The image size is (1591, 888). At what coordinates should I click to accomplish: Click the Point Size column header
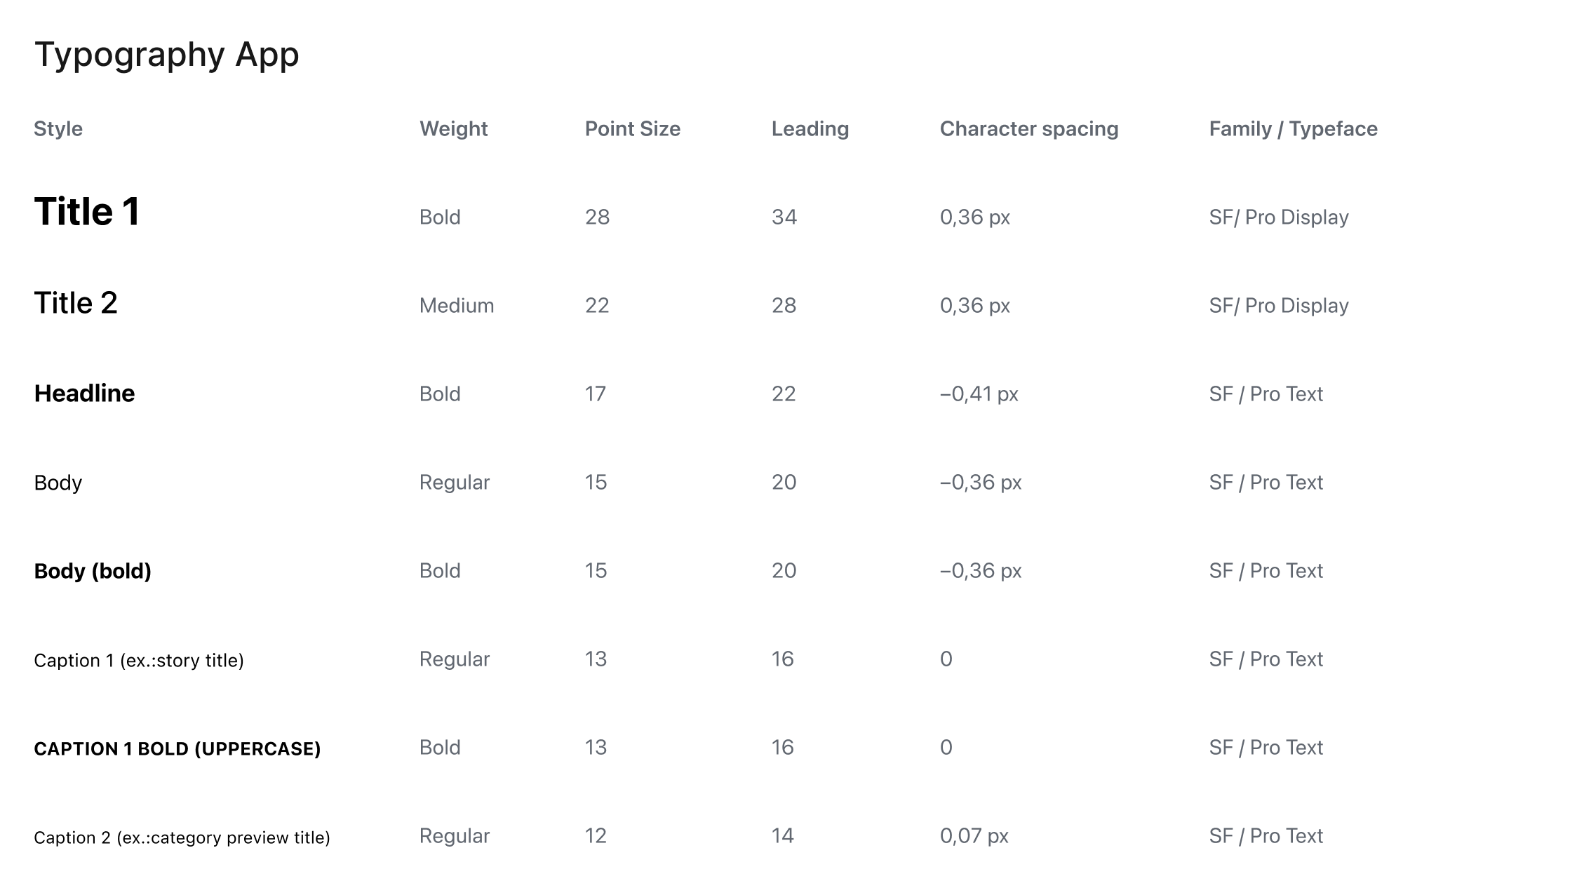point(632,129)
